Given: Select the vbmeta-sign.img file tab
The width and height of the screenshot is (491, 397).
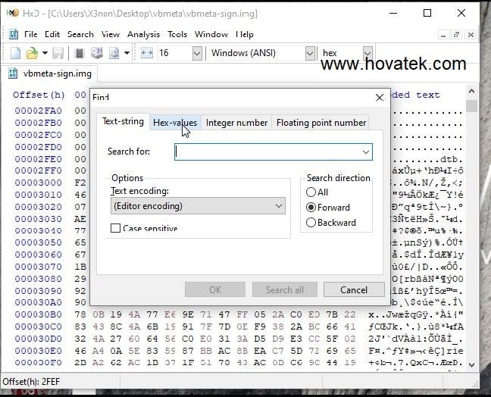Looking at the screenshot, I should click(x=50, y=74).
